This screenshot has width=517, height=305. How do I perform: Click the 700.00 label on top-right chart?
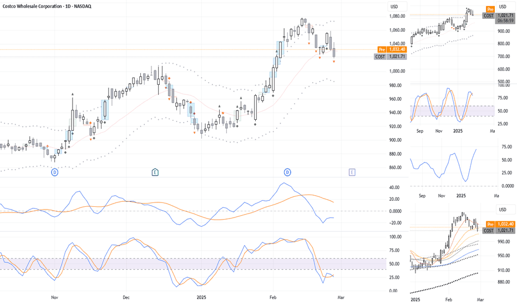504,57
